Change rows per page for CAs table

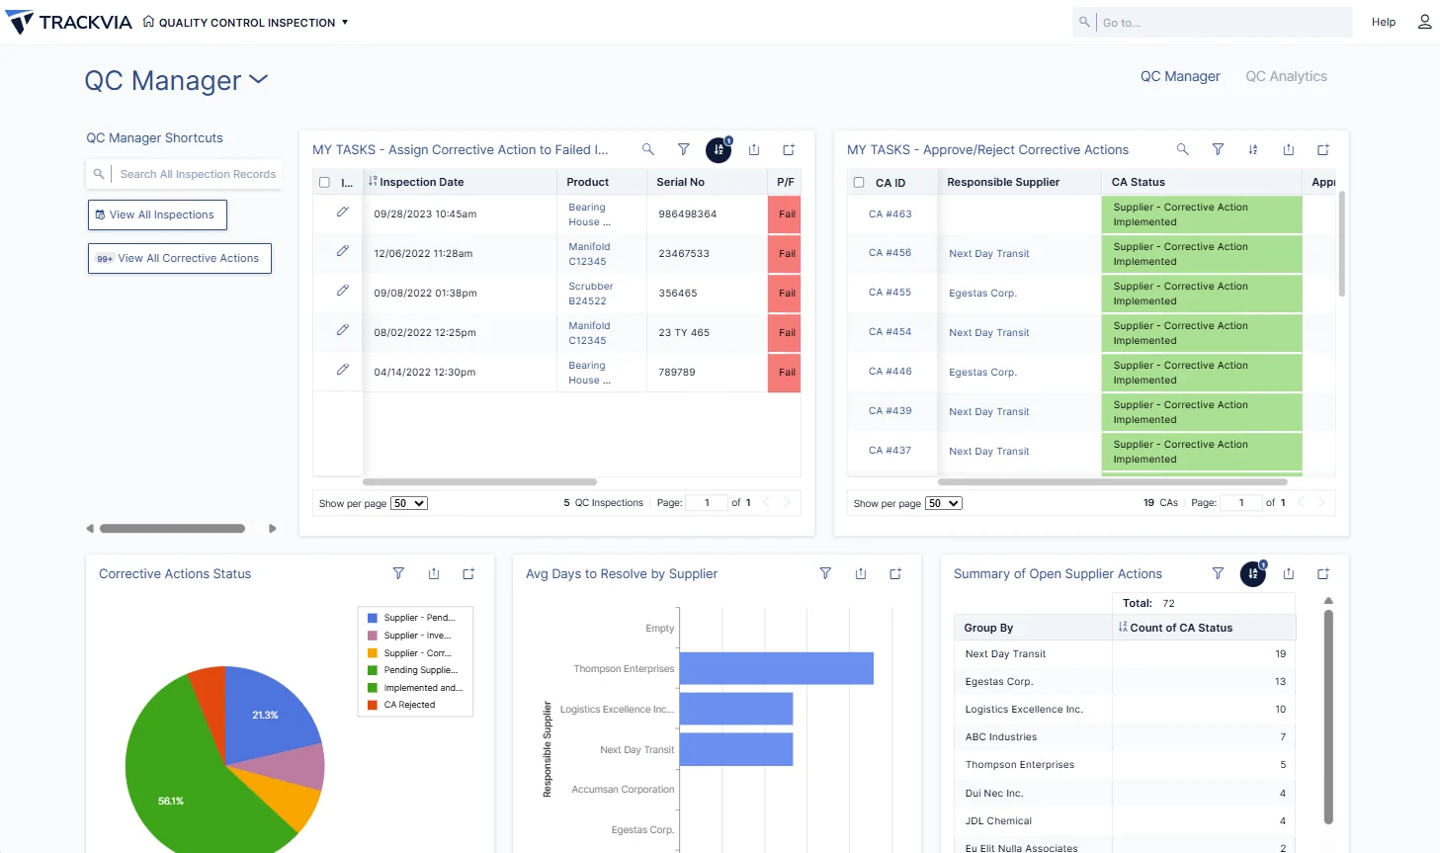tap(944, 503)
